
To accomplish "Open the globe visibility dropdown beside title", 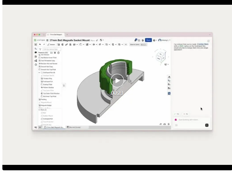I will coord(102,40).
